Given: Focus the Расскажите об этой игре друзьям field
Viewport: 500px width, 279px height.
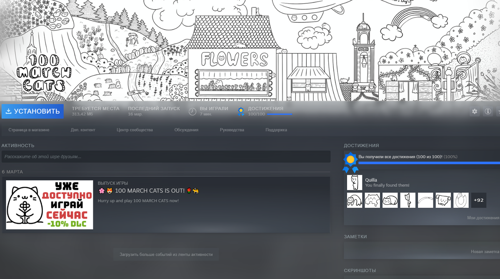Looking at the screenshot, I should (166, 157).
